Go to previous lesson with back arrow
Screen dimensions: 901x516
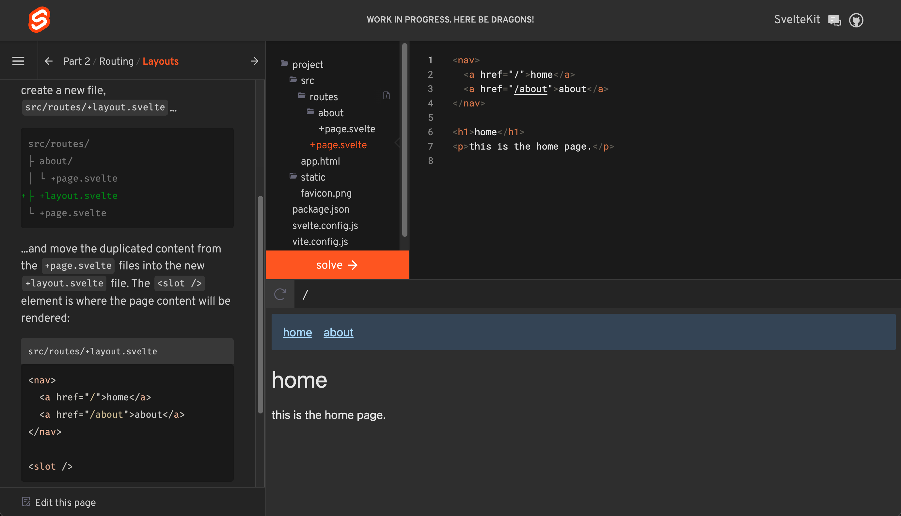point(49,61)
